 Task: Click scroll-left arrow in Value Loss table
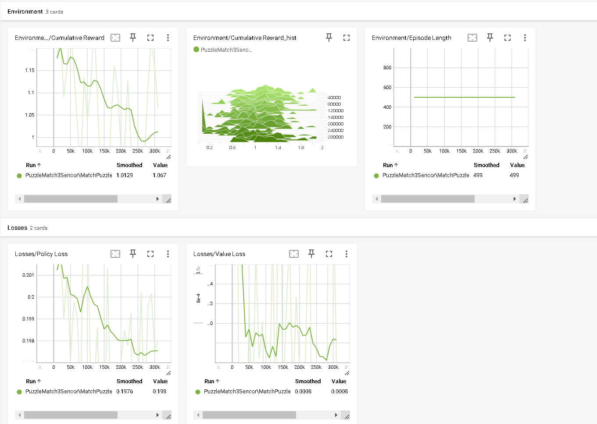click(x=198, y=415)
